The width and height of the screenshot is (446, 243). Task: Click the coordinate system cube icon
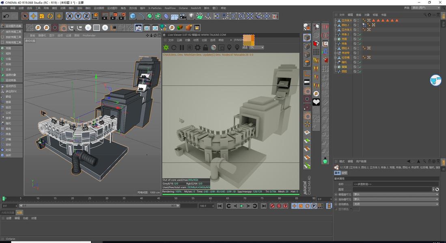click(x=95, y=16)
